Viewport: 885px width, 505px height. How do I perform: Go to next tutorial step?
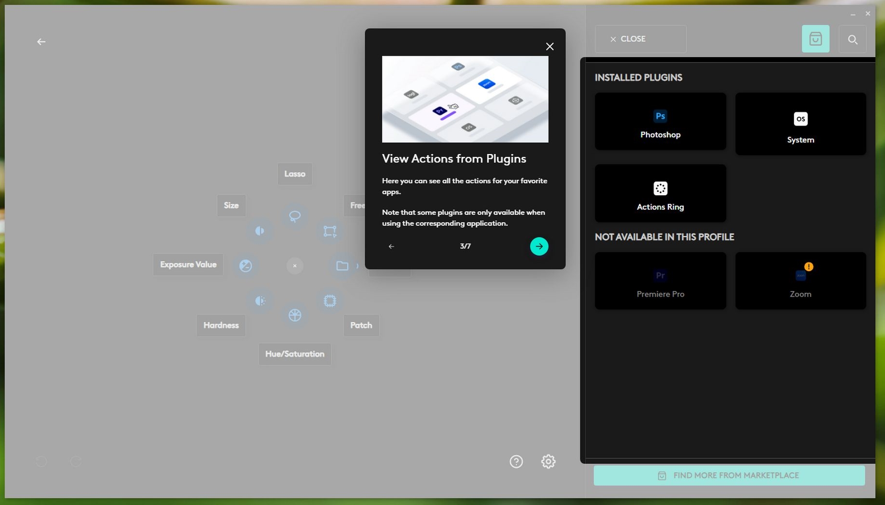[x=539, y=246]
